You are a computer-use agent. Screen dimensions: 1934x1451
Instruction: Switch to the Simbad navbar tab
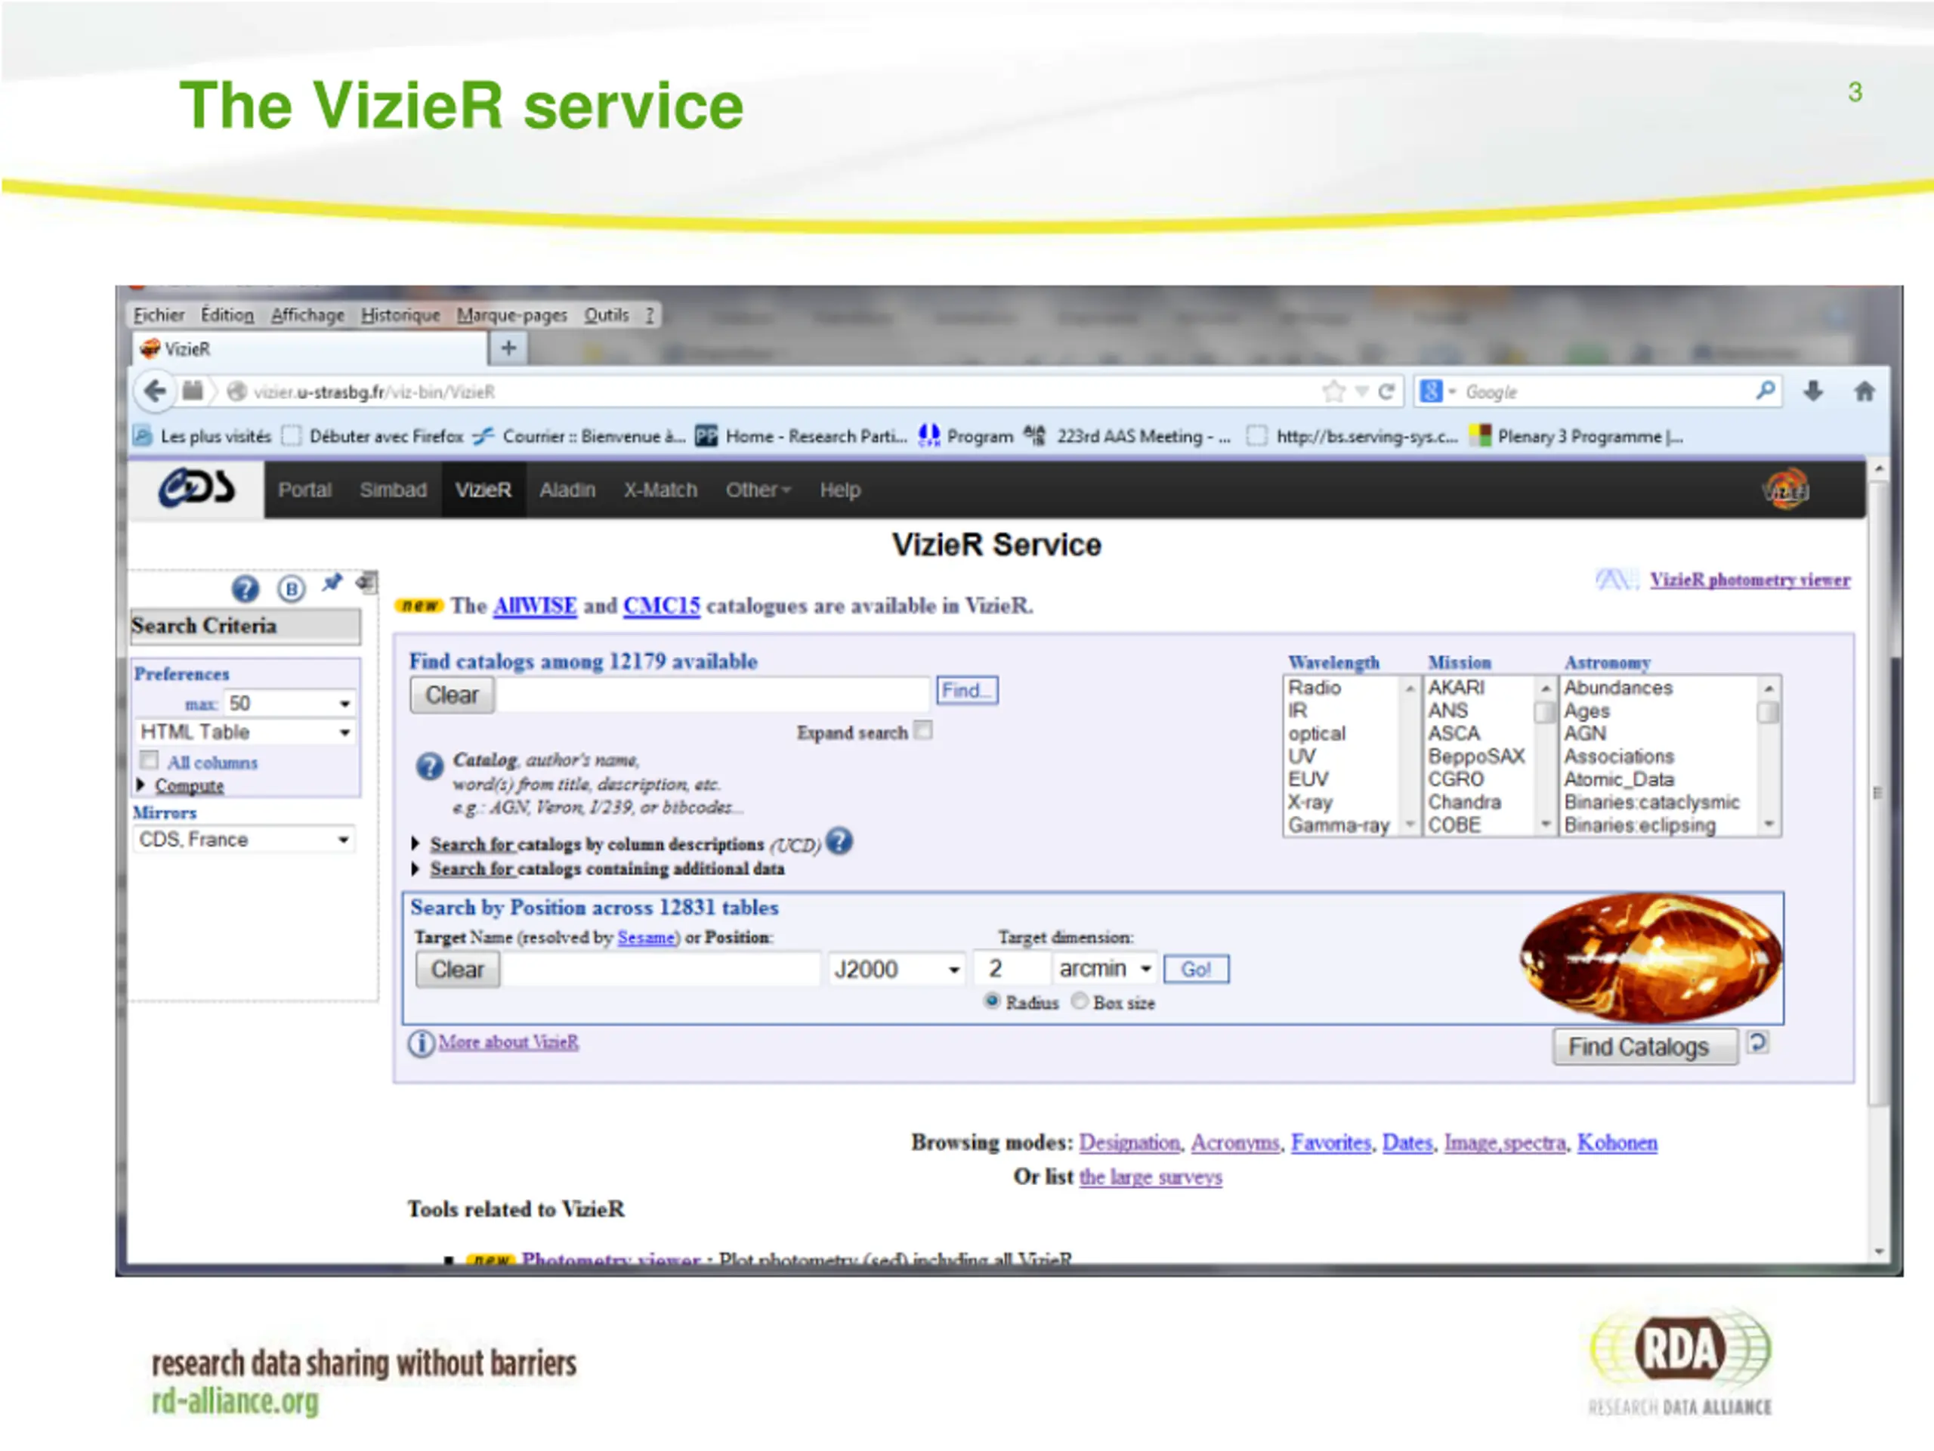(394, 490)
